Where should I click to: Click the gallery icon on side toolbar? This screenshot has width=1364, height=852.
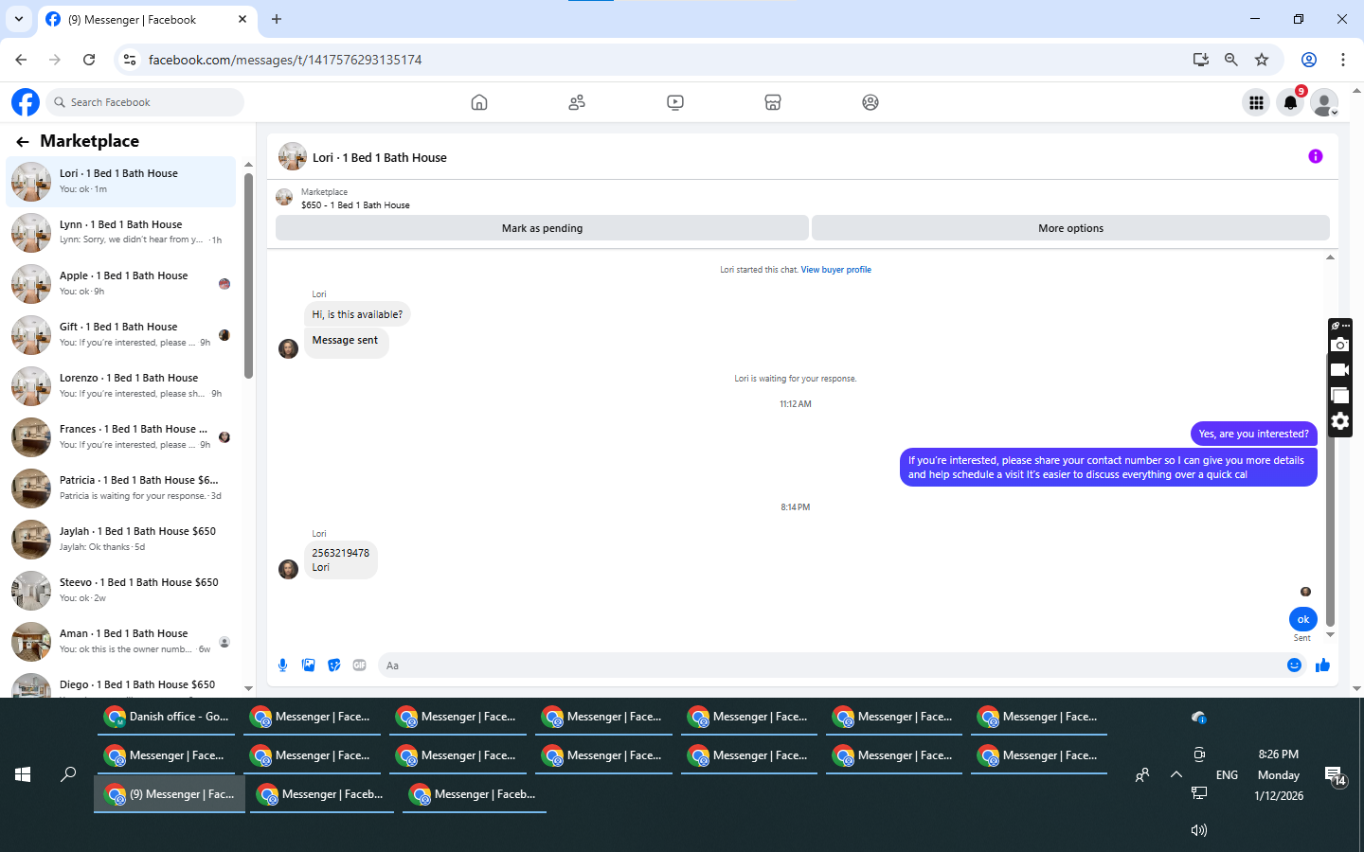click(x=1339, y=396)
